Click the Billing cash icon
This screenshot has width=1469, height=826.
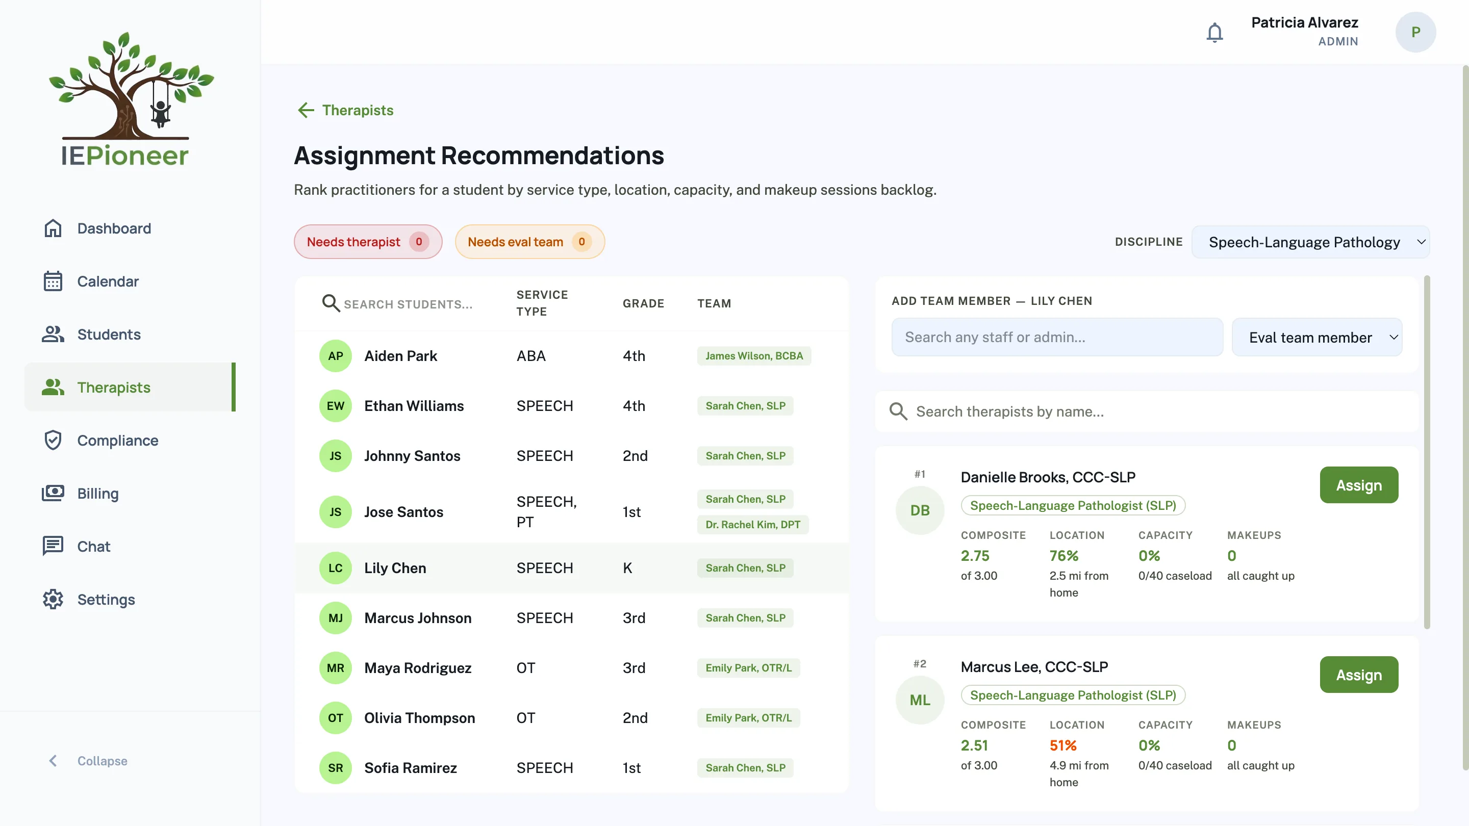tap(53, 494)
